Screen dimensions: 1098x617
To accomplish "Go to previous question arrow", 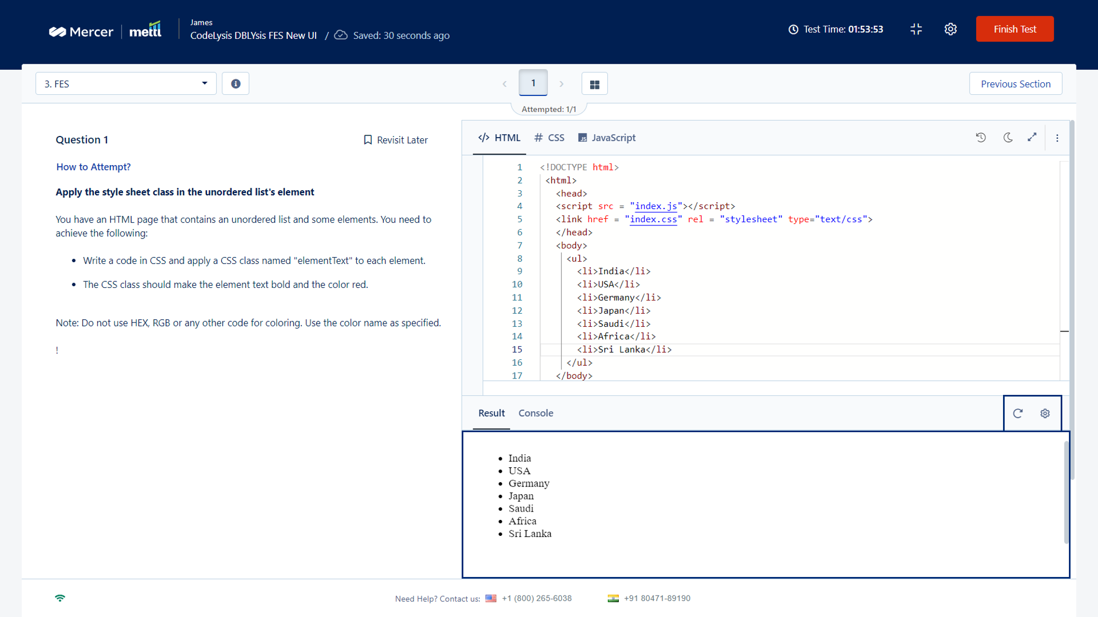I will 505,84.
